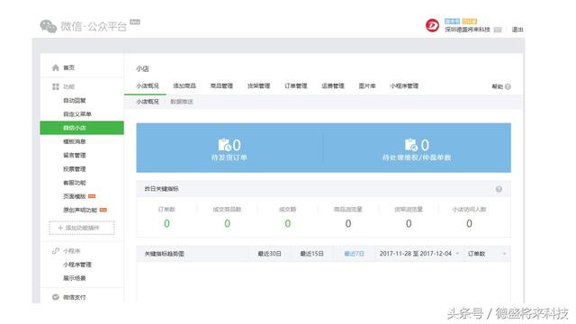Switch to the 运费管理 tab
This screenshot has width=576, height=324.
(x=333, y=86)
